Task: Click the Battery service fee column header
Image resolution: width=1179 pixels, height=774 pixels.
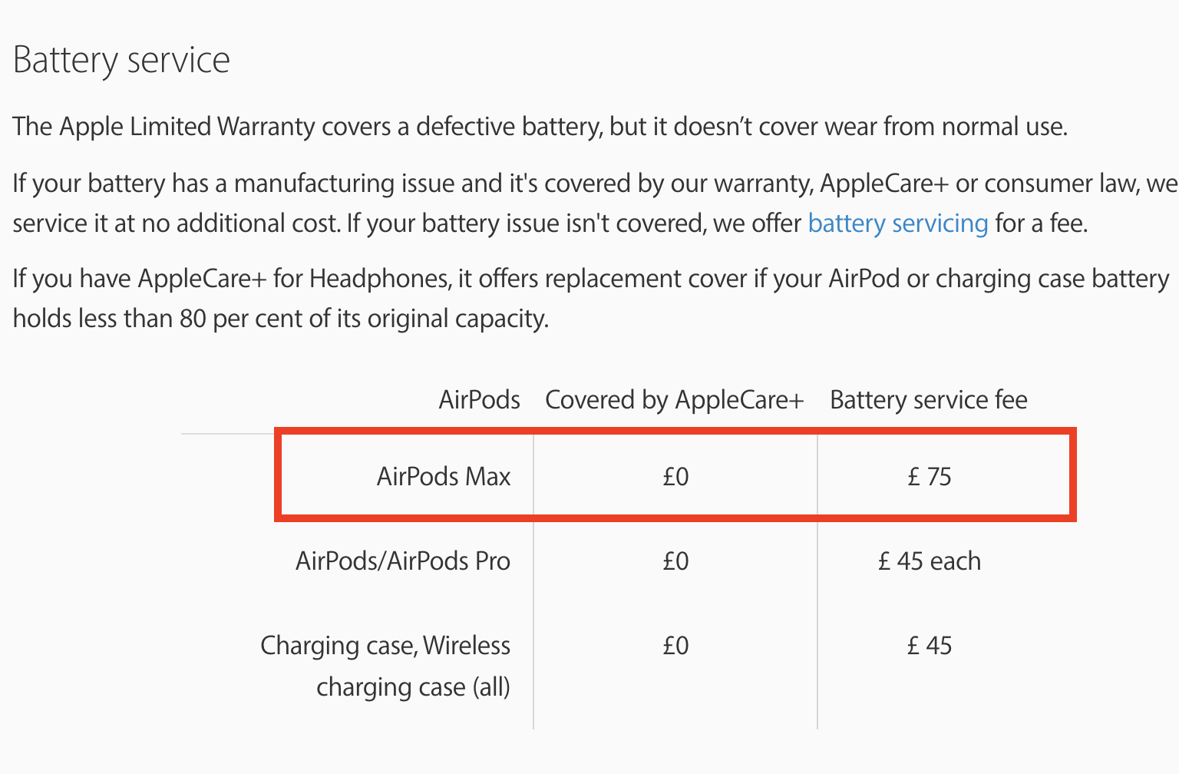Action: (929, 400)
